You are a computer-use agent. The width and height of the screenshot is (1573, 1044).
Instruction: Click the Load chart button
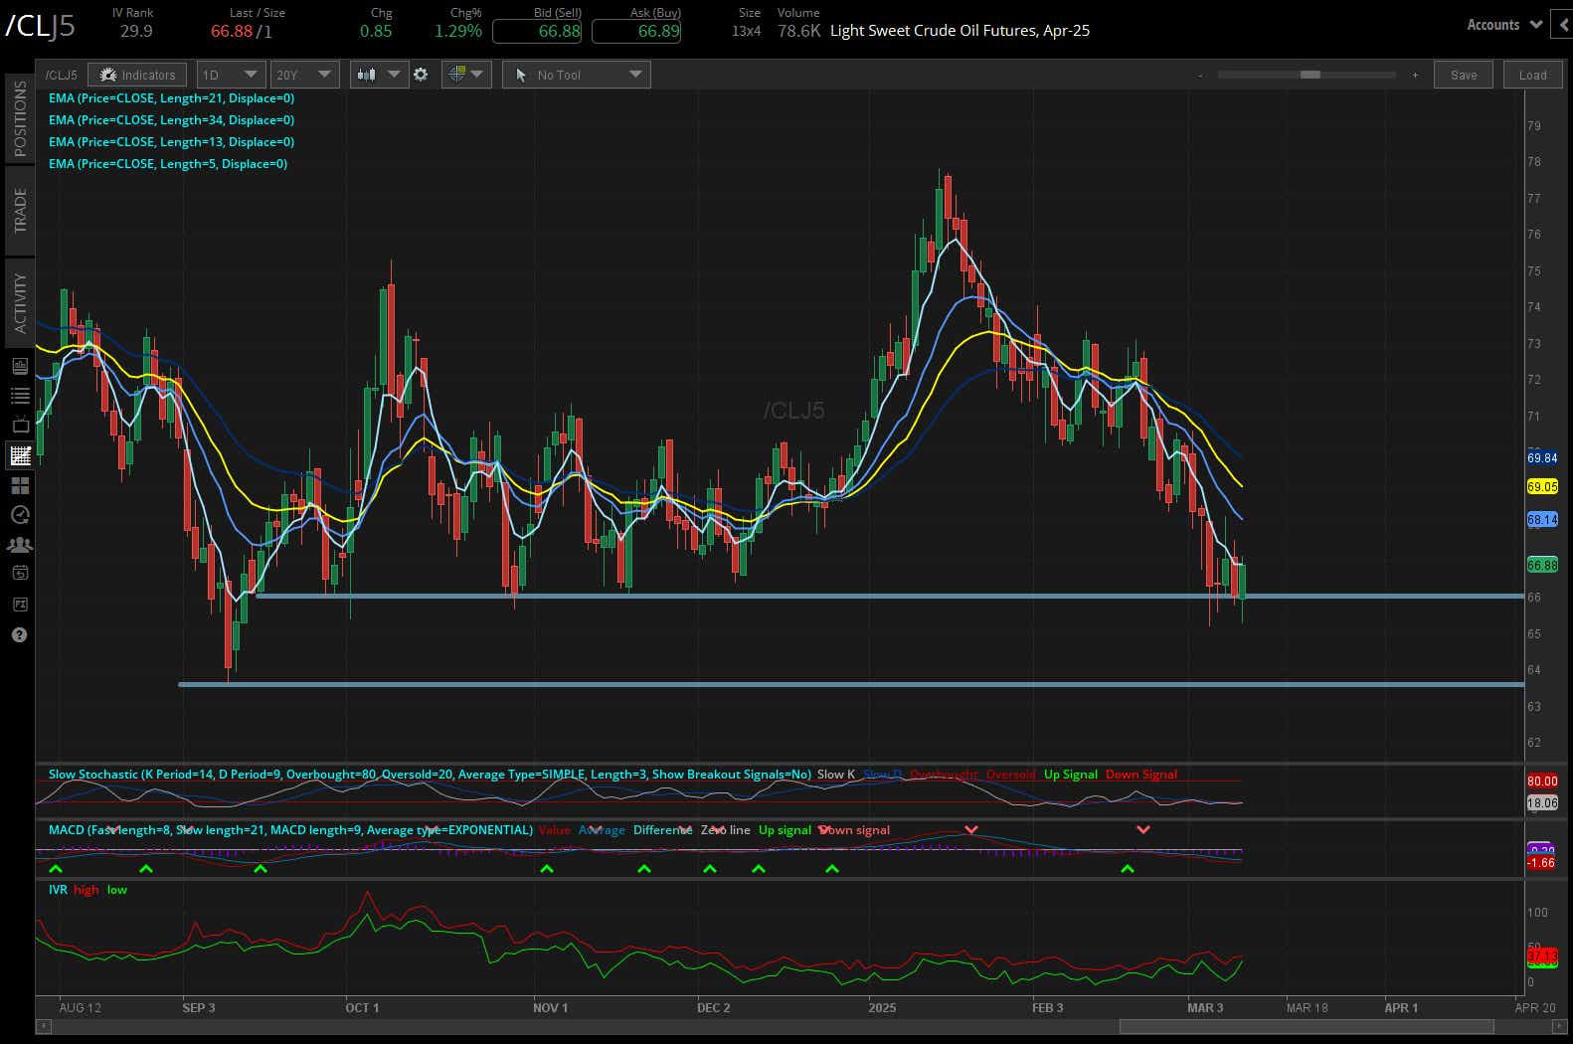coord(1532,75)
